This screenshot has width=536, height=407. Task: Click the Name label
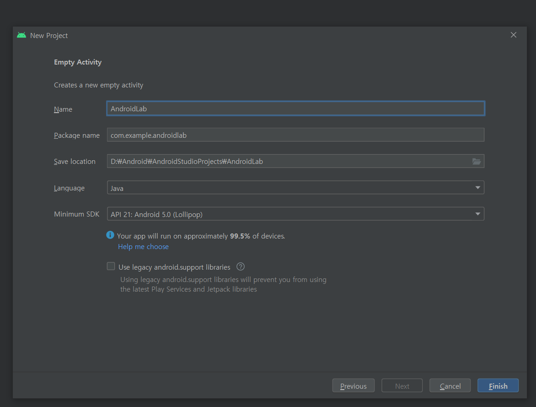63,109
